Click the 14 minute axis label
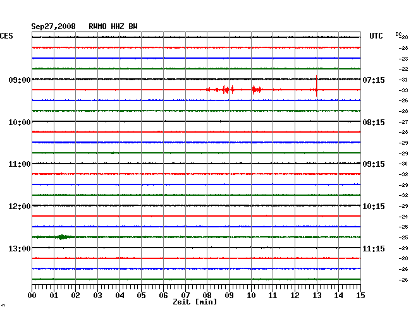Image resolution: width=411 pixels, height=312 pixels. tap(338, 296)
